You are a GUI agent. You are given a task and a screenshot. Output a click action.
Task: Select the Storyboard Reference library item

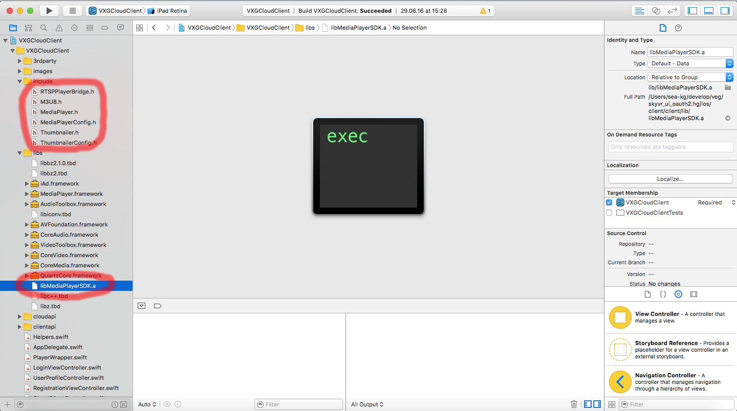tap(670, 350)
